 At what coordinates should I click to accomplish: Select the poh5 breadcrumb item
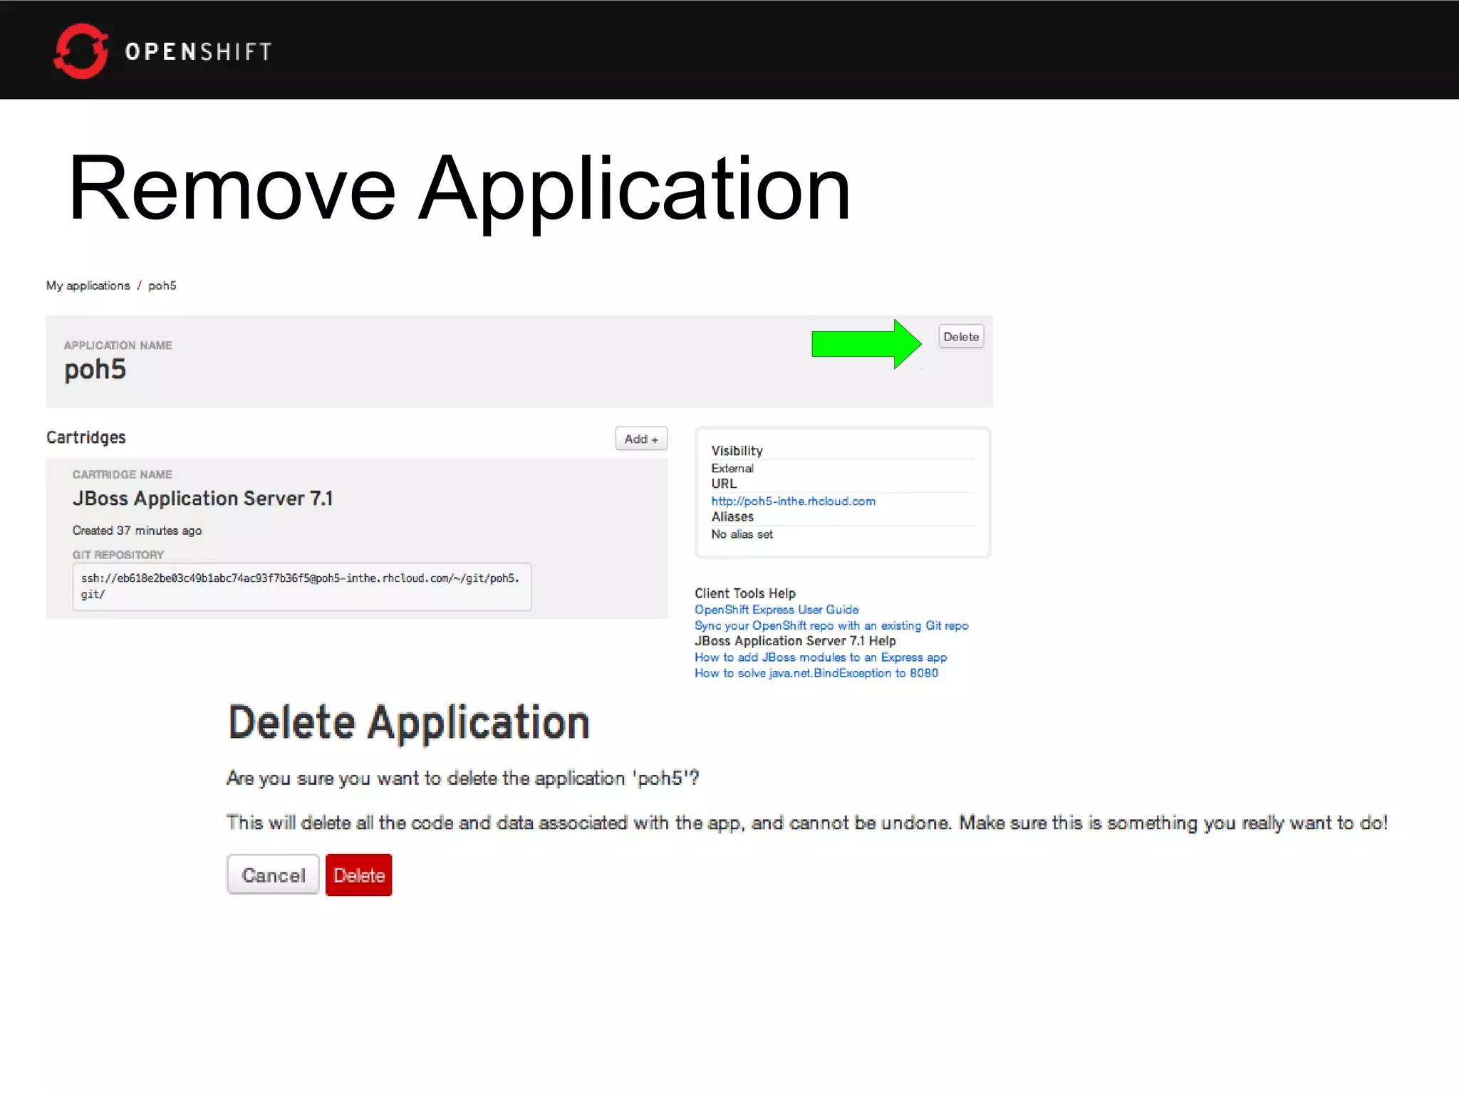click(162, 286)
